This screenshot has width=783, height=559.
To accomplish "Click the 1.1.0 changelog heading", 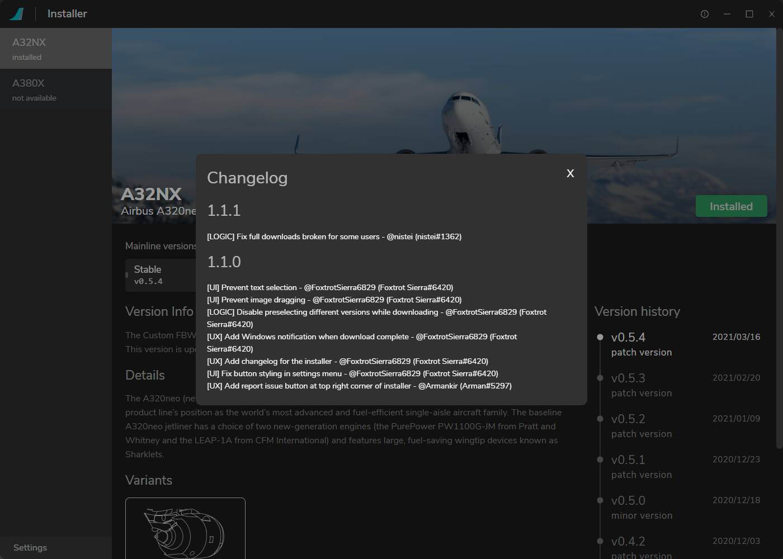I will point(224,262).
